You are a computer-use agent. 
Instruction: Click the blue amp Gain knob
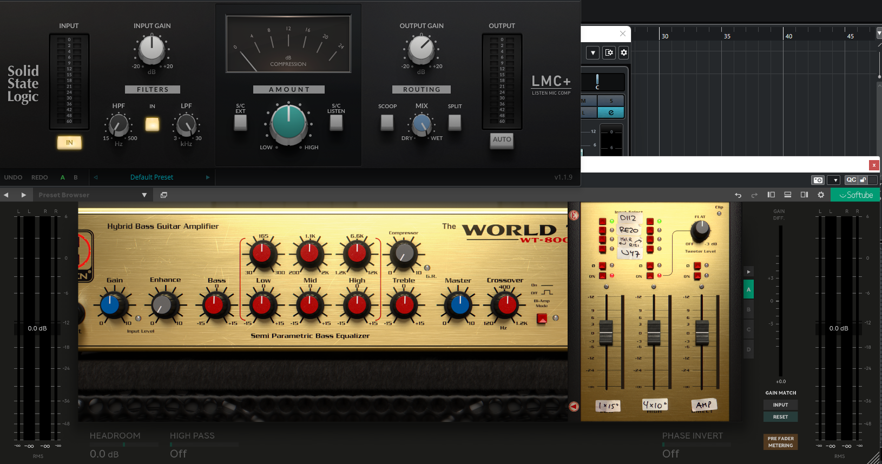point(110,304)
